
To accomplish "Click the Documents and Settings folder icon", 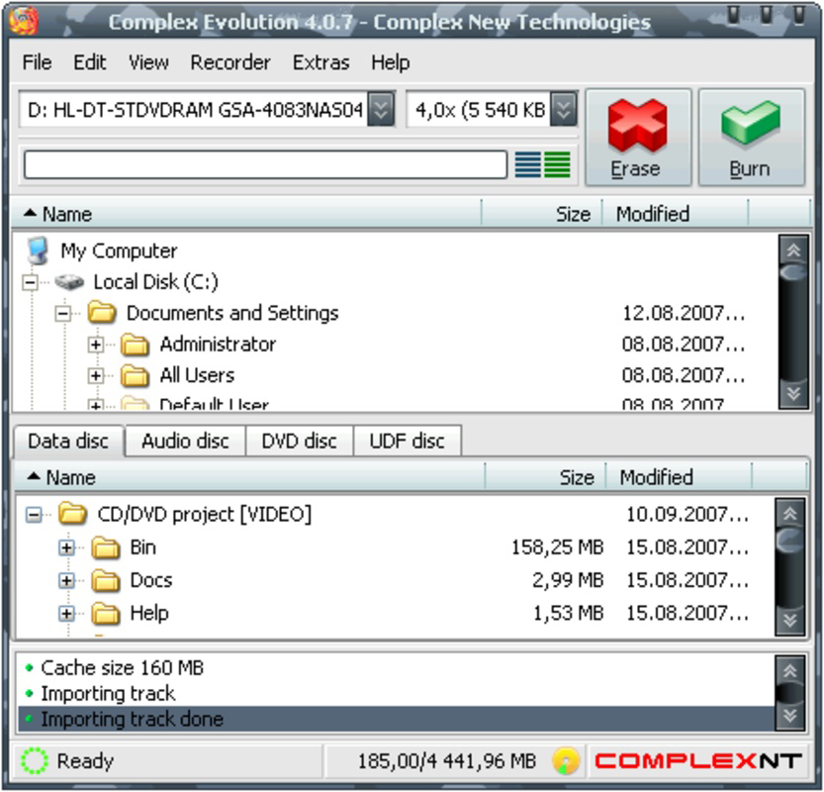I will coord(102,313).
